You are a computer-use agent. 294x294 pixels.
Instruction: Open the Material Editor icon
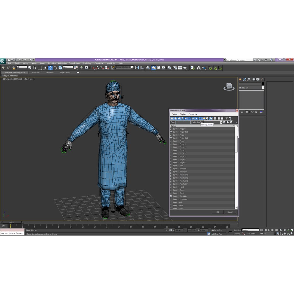click(169, 68)
